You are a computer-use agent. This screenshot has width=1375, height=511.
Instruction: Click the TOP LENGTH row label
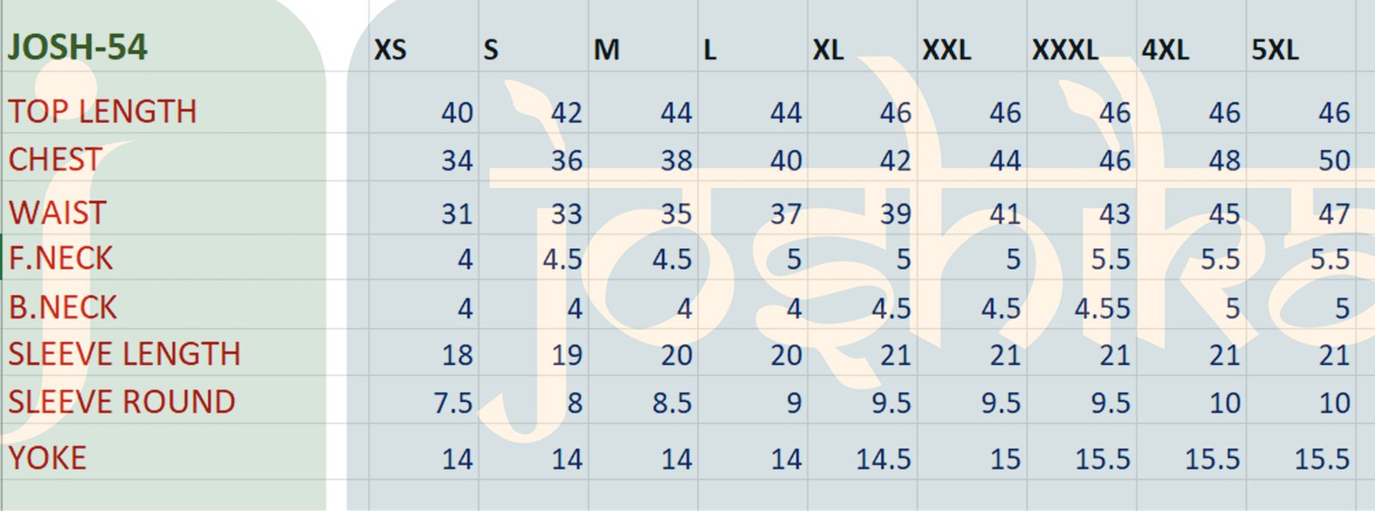click(x=102, y=112)
